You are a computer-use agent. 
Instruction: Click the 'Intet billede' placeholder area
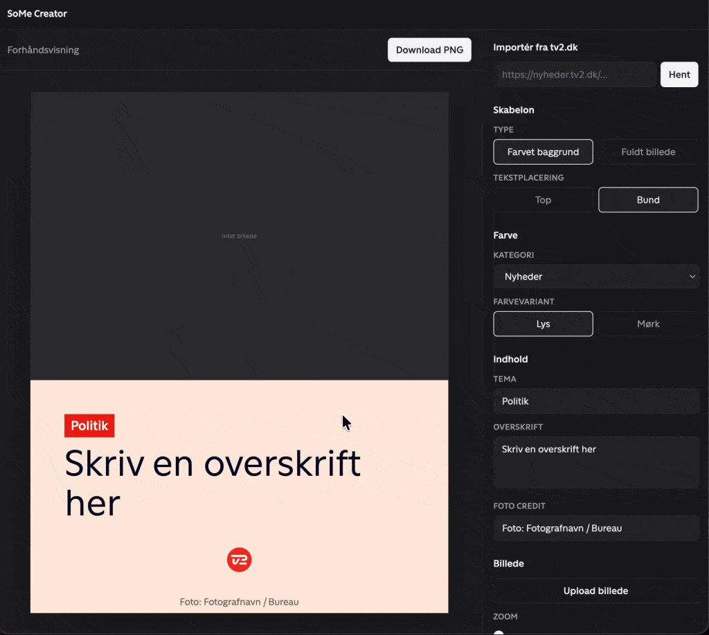pos(239,236)
